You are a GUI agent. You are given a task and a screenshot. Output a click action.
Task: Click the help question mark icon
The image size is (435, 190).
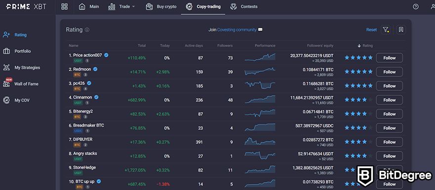tap(416, 6)
